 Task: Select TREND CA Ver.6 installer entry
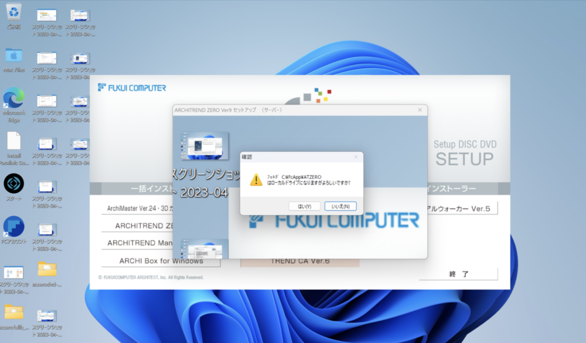point(299,261)
